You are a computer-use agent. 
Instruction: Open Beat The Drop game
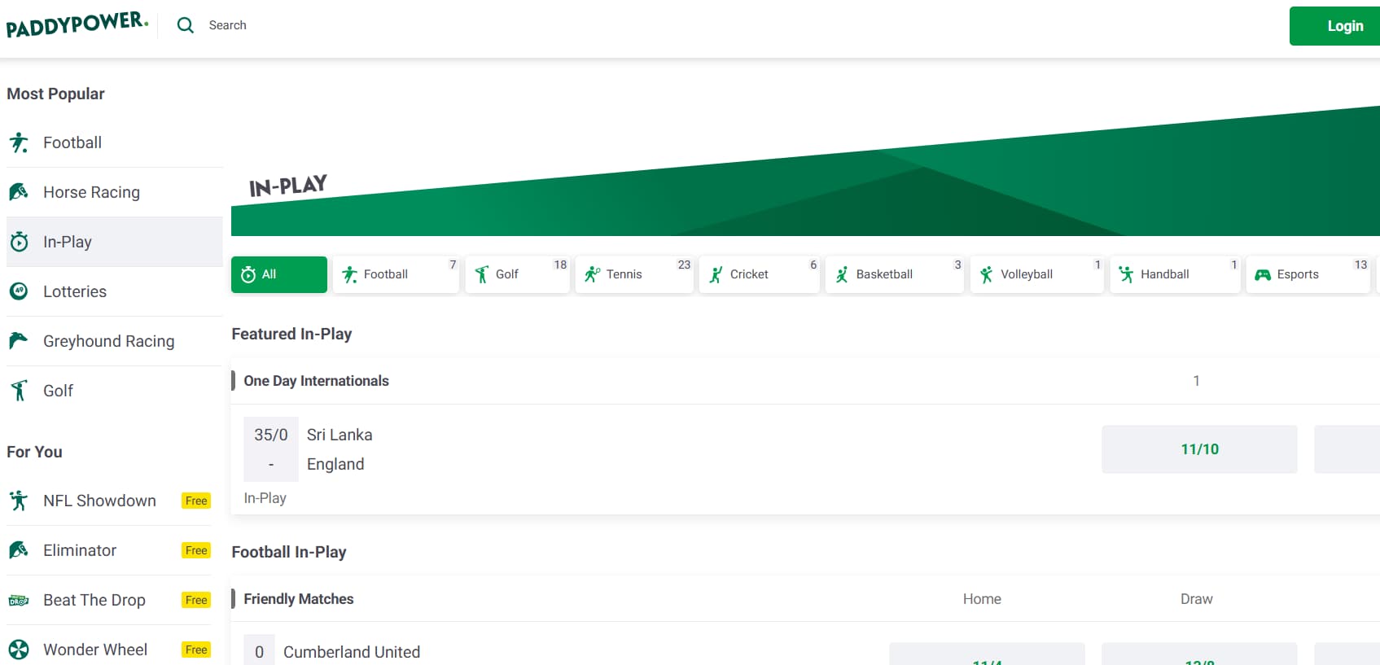[109, 600]
